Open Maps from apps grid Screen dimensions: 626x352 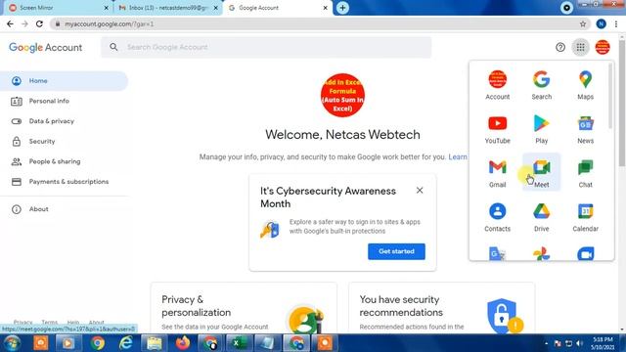[585, 85]
